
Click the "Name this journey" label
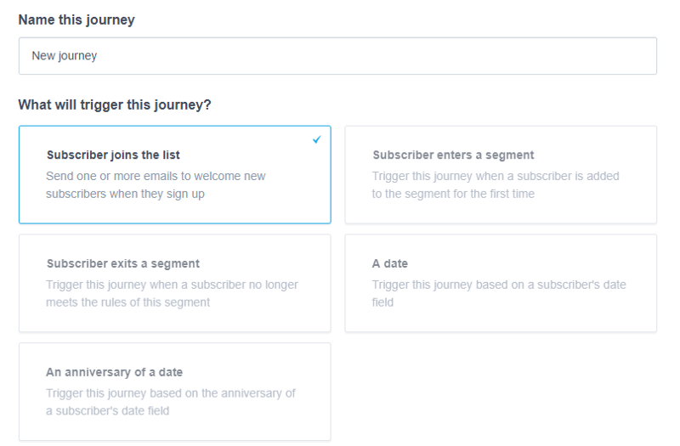click(x=76, y=20)
